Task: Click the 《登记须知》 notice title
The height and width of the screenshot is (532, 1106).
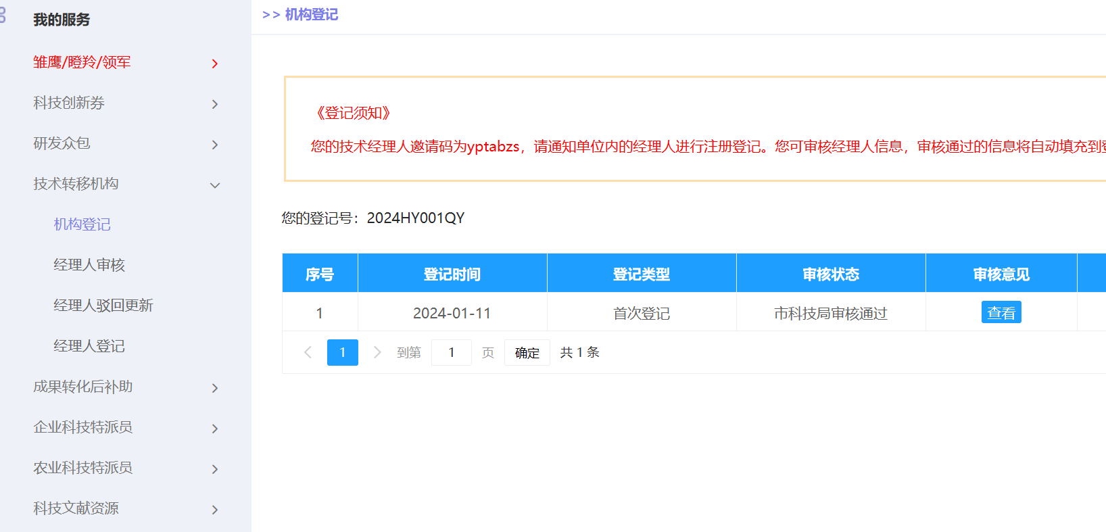Action: tap(353, 113)
